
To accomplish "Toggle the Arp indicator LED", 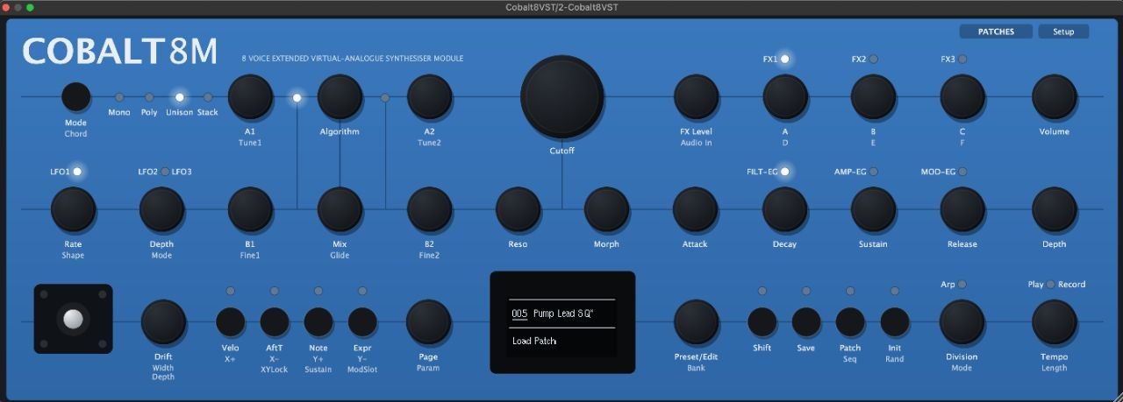I will (x=962, y=285).
